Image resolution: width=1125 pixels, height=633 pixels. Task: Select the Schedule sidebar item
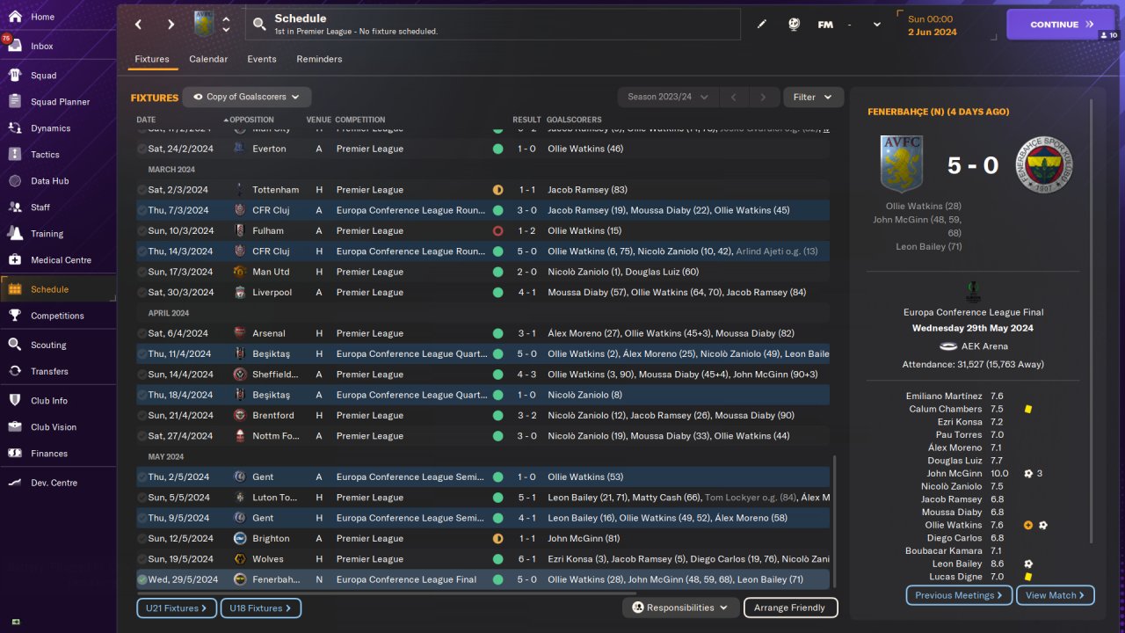(x=58, y=289)
